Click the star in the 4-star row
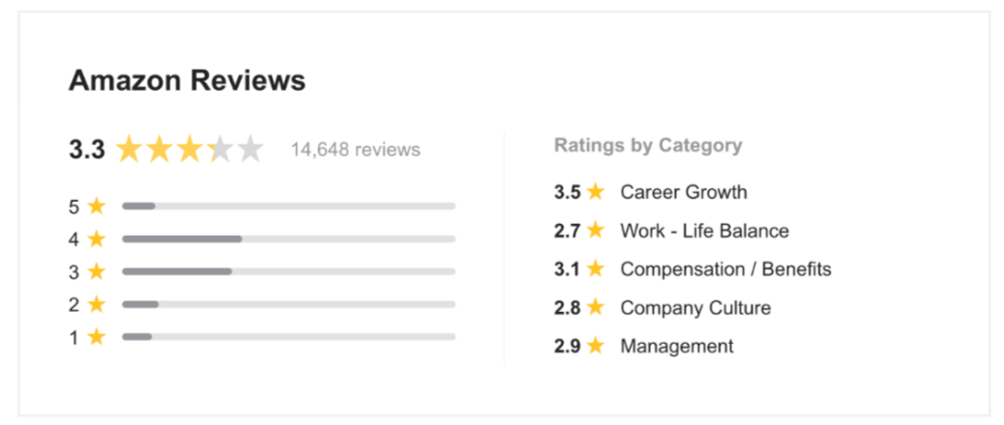Screen dimensions: 1004x425 click(97, 239)
